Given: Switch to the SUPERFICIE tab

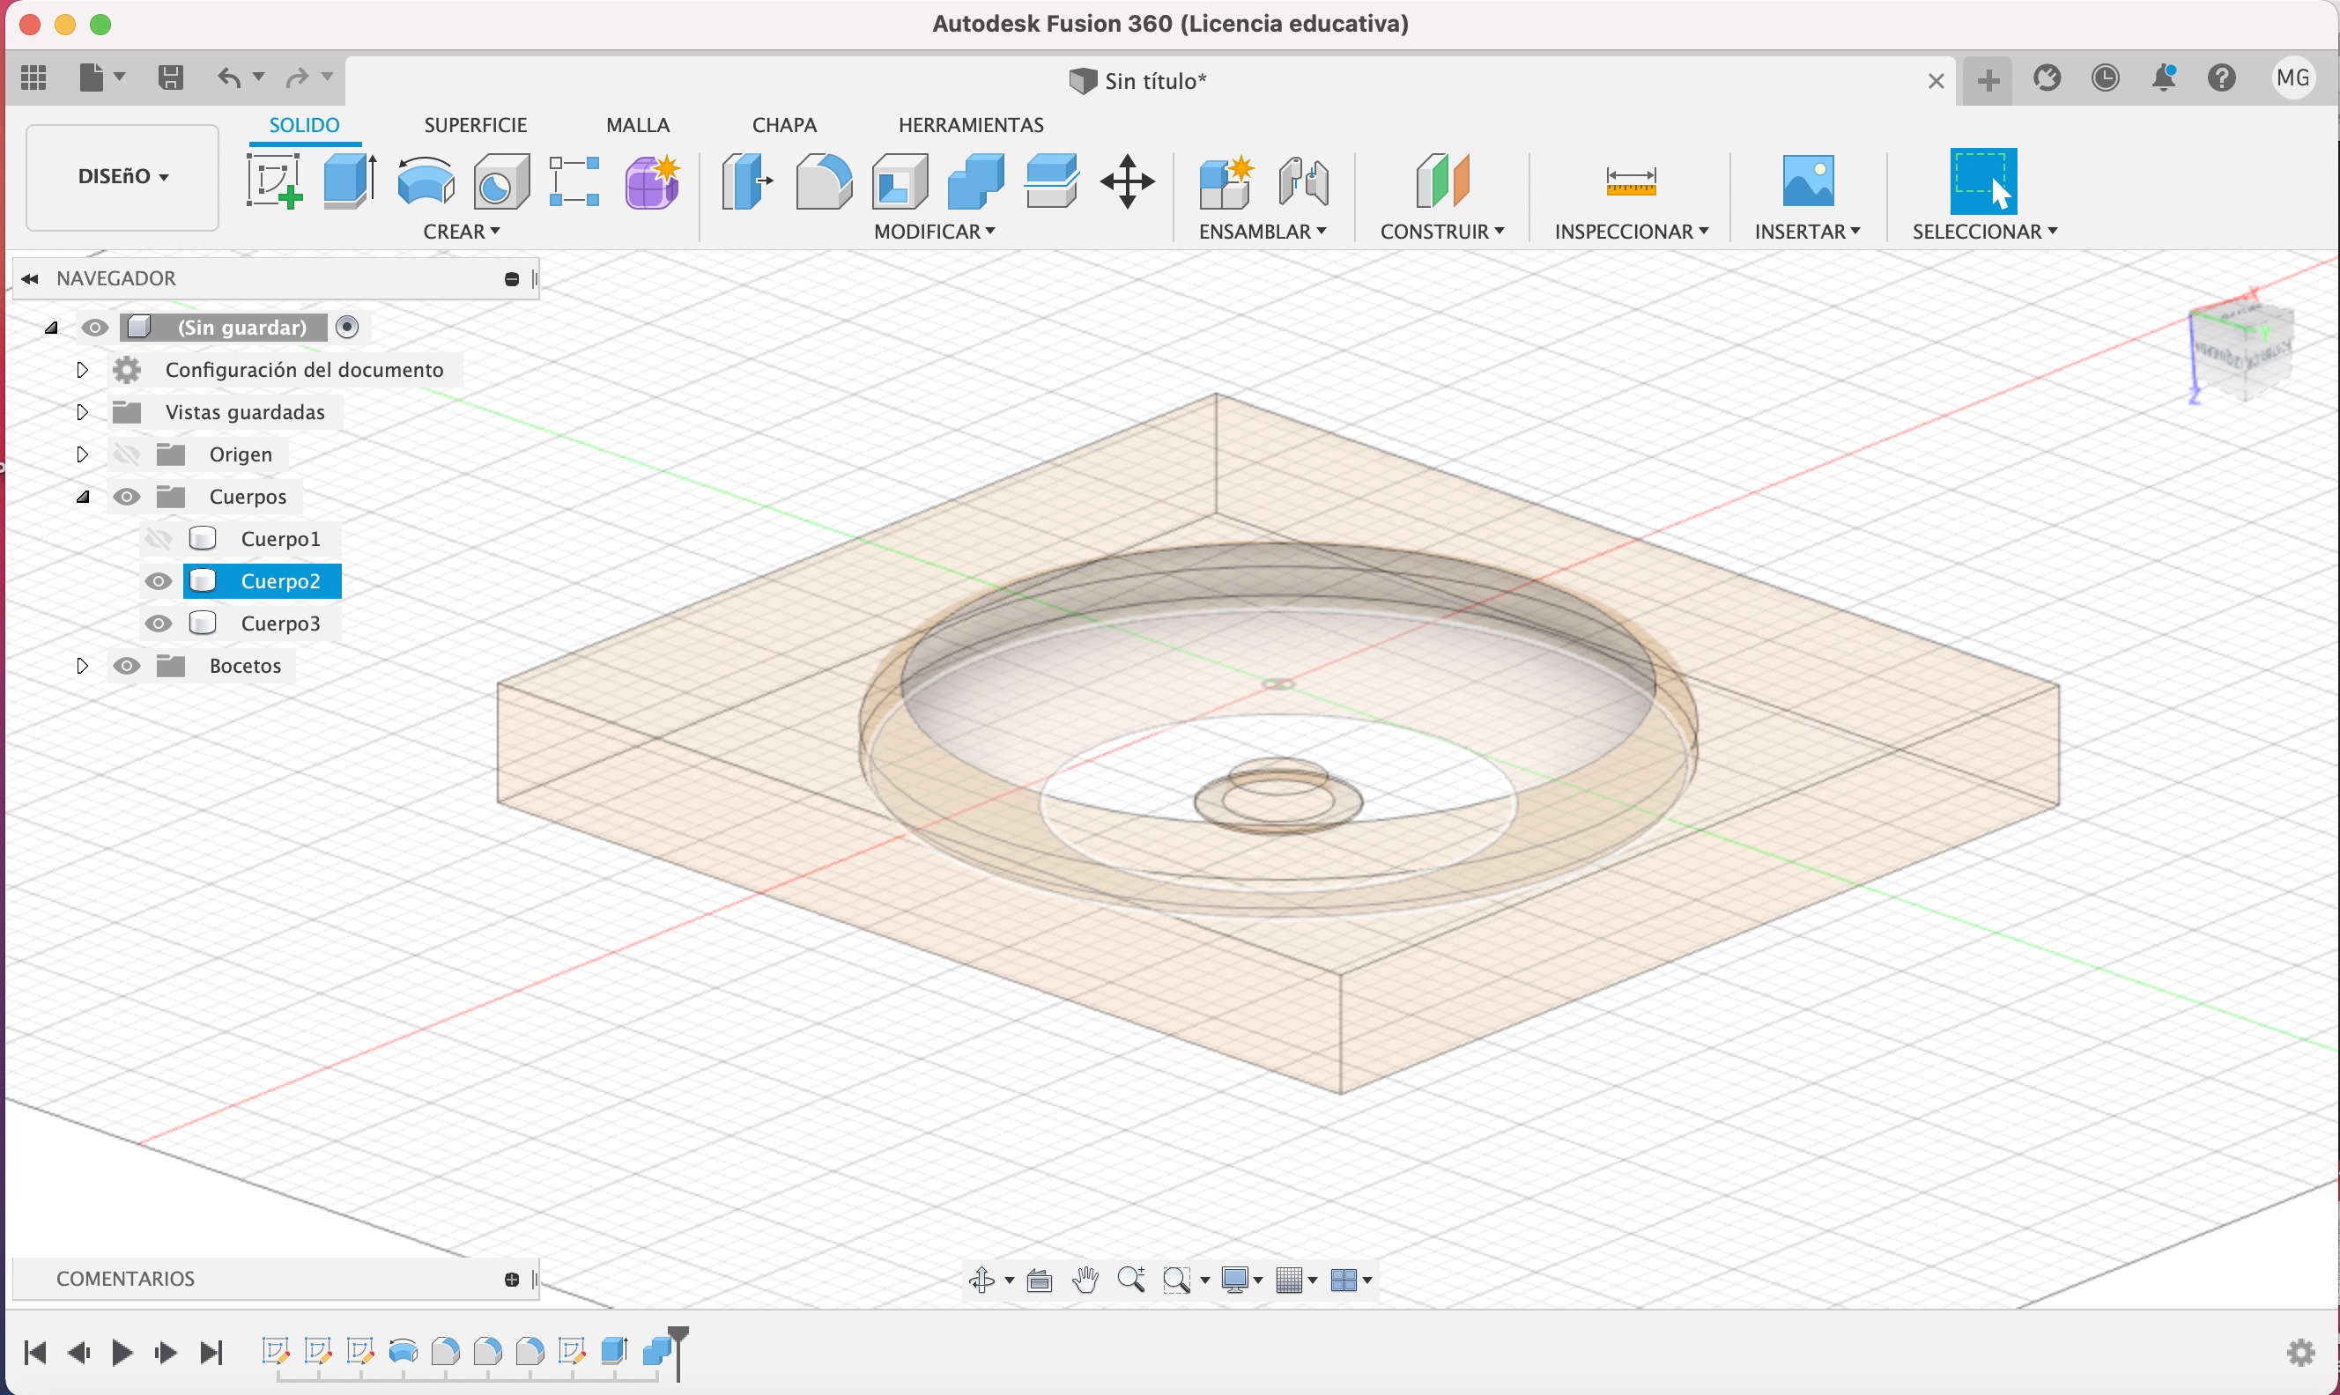Looking at the screenshot, I should pos(475,125).
